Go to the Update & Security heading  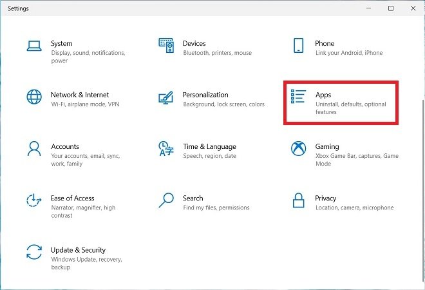pyautogui.click(x=78, y=250)
